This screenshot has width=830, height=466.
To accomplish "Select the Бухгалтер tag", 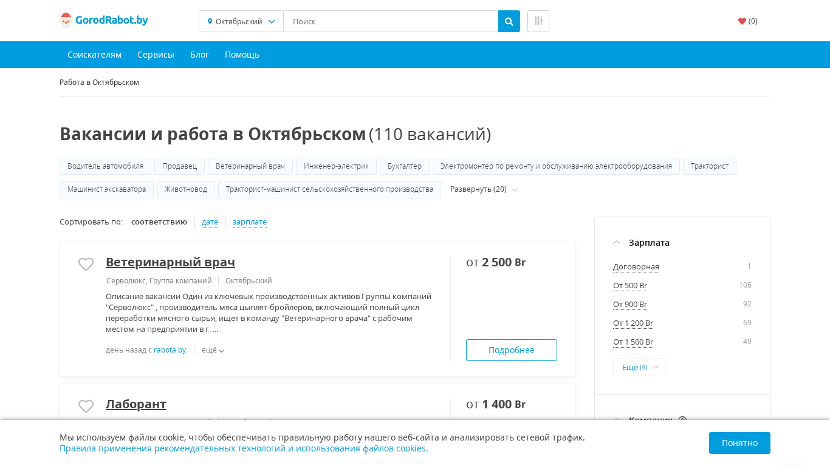I will pyautogui.click(x=404, y=166).
